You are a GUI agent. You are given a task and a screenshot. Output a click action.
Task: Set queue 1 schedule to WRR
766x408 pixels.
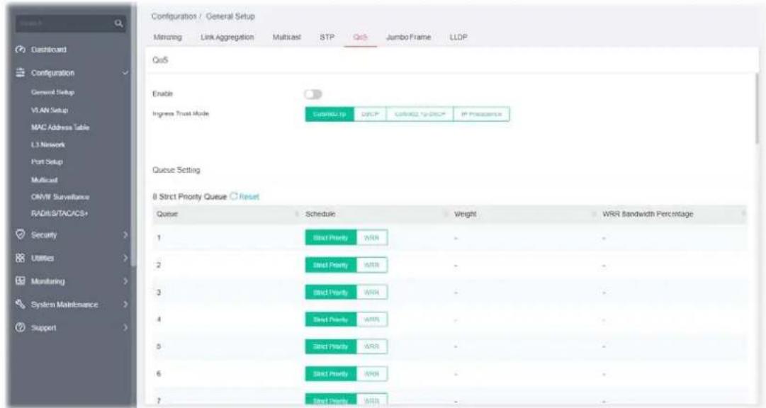click(x=372, y=238)
